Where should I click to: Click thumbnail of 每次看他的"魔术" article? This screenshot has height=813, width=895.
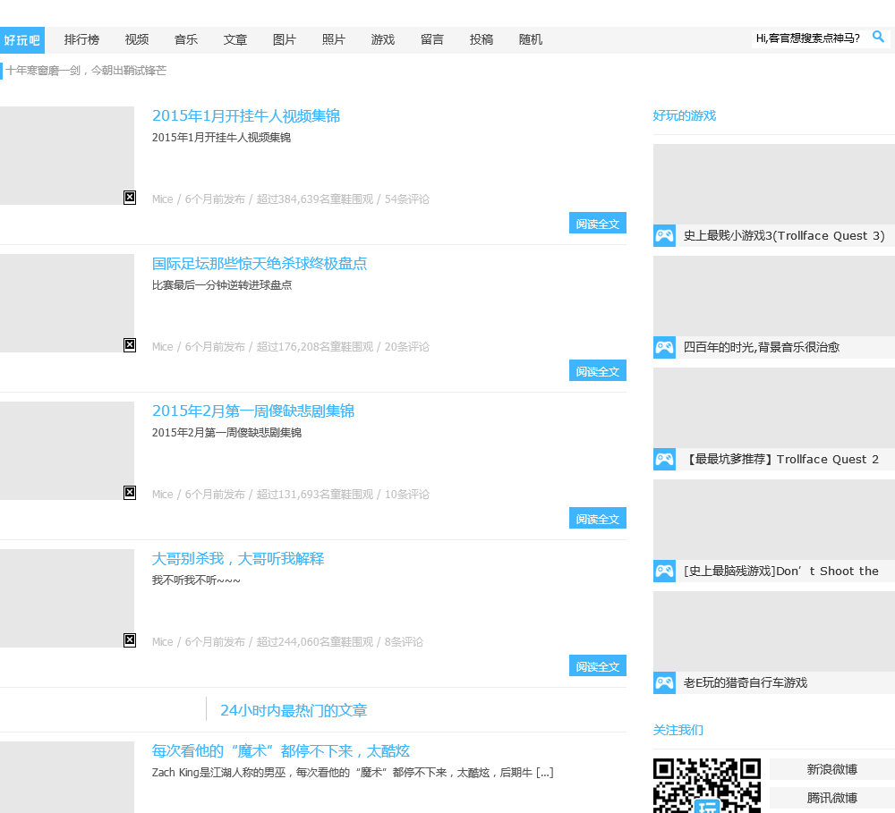click(67, 777)
